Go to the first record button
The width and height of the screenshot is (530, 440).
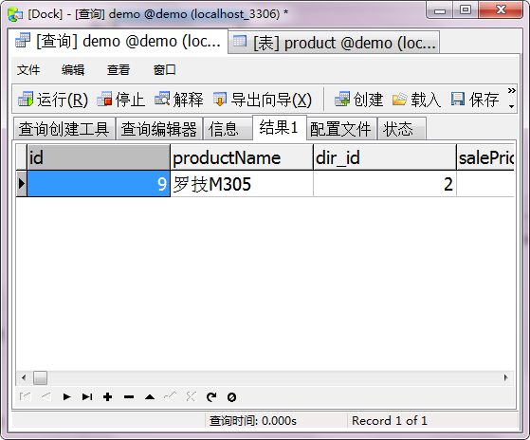[26, 396]
